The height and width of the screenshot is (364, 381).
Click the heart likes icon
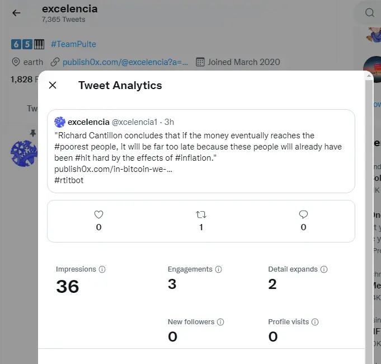pos(98,214)
